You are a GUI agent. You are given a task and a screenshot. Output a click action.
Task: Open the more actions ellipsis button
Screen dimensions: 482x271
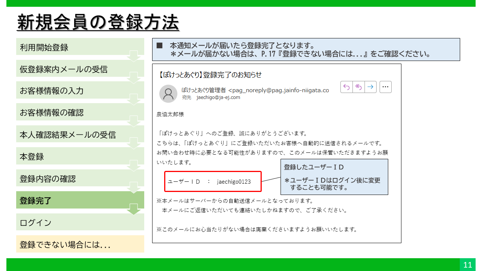[385, 87]
